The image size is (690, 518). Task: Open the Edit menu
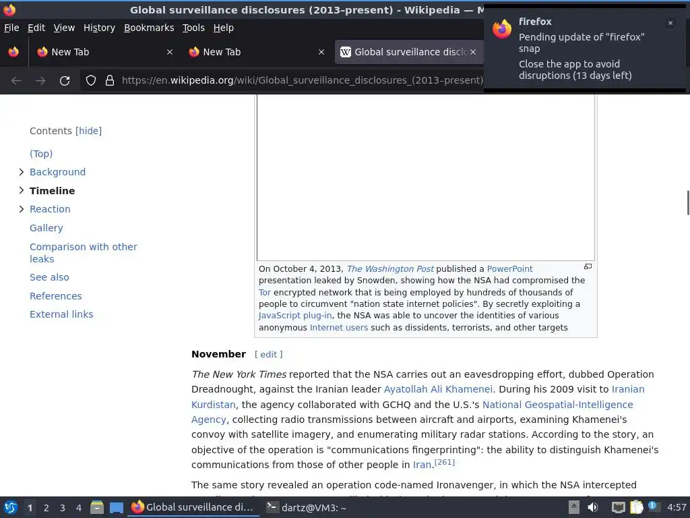tap(36, 28)
